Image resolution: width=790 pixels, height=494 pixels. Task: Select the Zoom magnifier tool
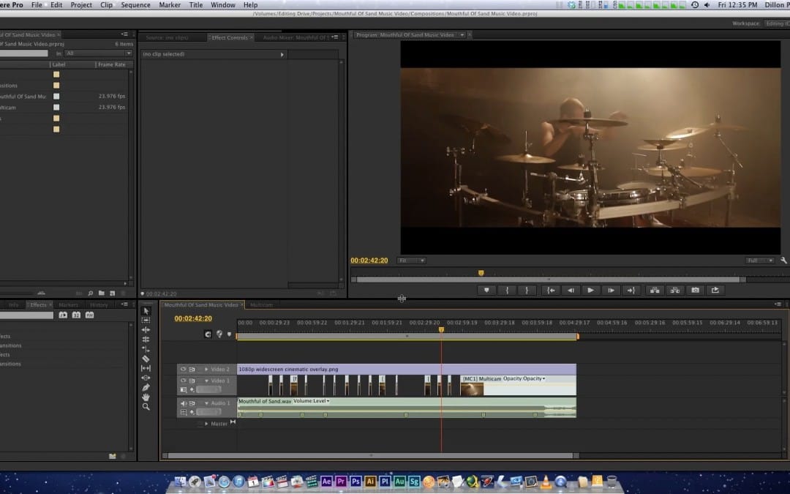click(146, 406)
